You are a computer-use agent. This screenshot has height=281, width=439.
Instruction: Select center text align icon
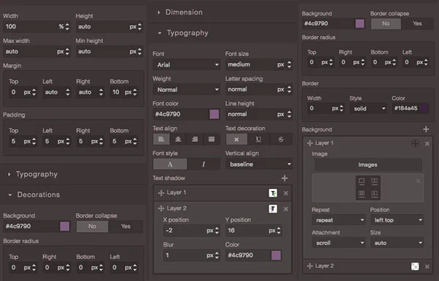tap(178, 139)
